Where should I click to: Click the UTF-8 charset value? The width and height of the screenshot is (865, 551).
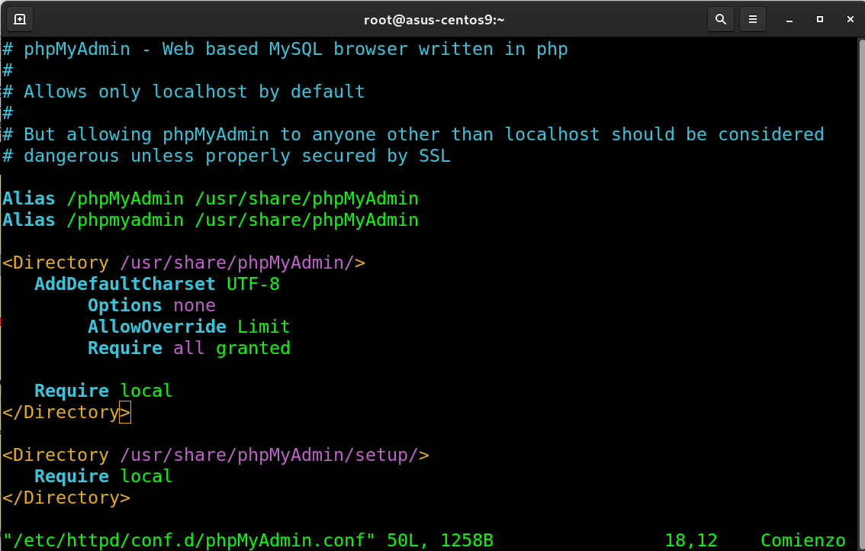[253, 284]
